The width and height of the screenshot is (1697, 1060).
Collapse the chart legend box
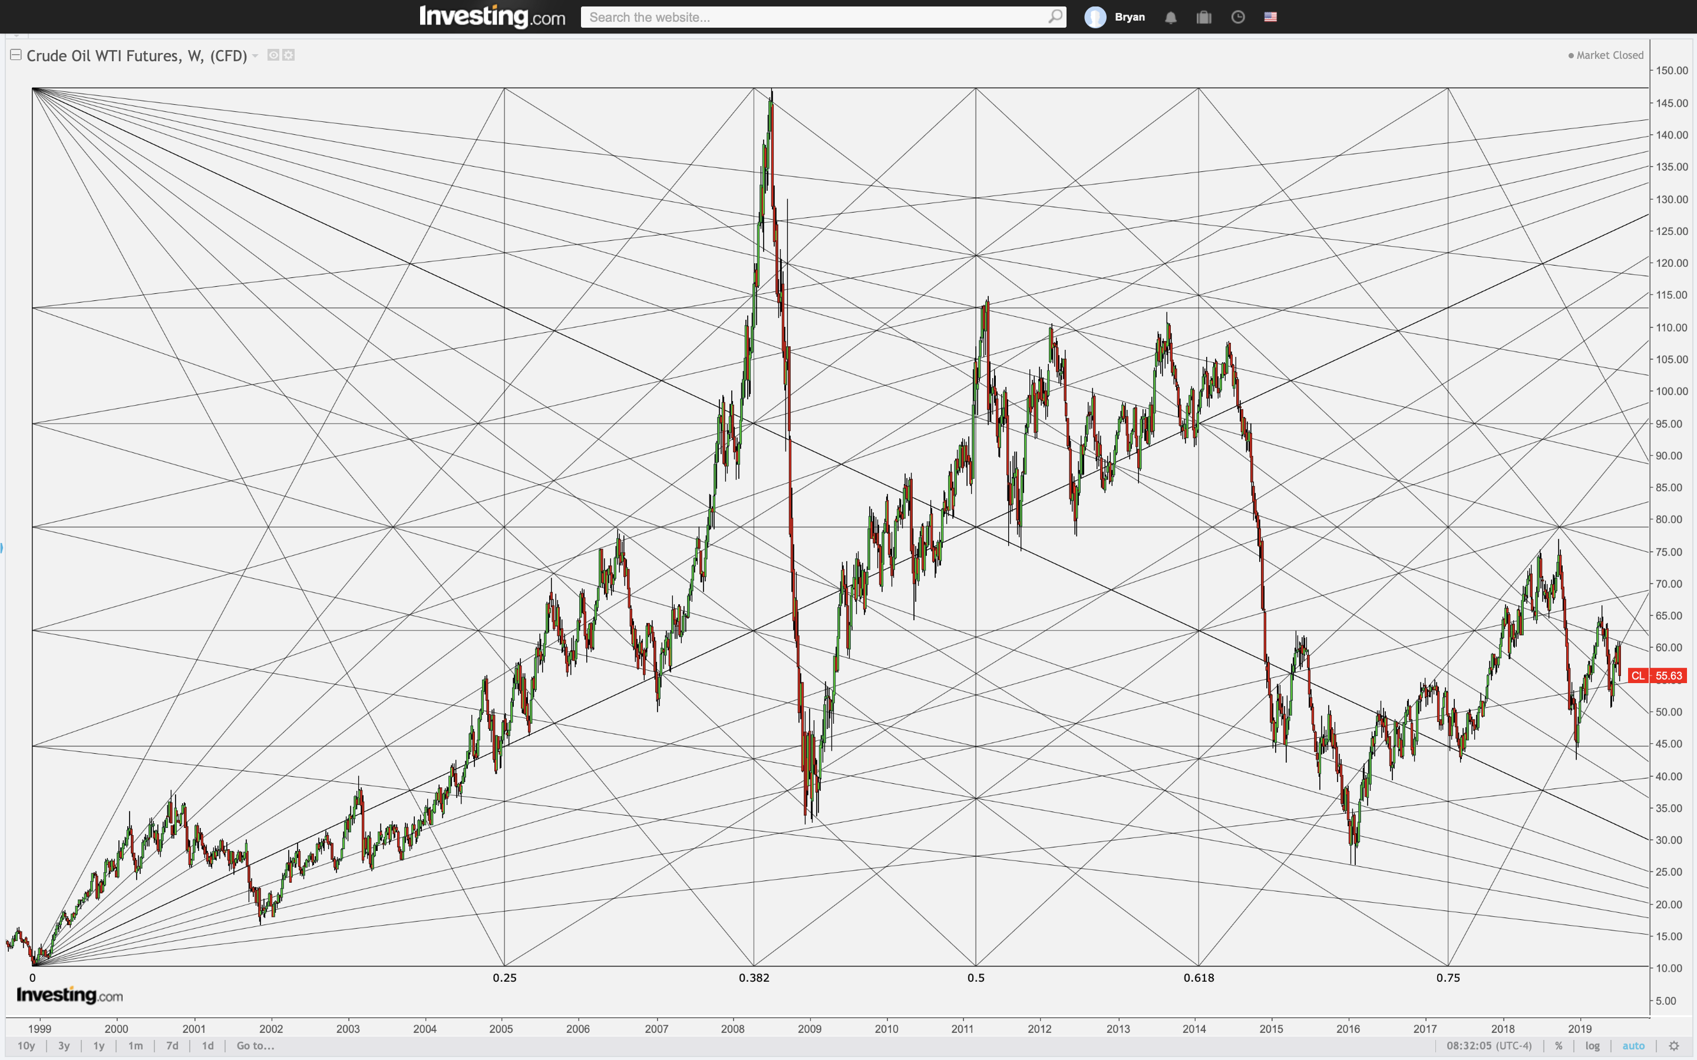coord(15,55)
